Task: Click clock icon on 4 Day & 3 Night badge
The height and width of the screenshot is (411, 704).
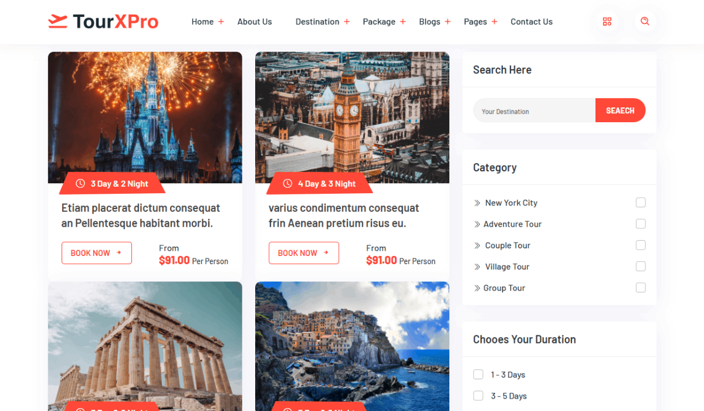Action: coord(287,184)
